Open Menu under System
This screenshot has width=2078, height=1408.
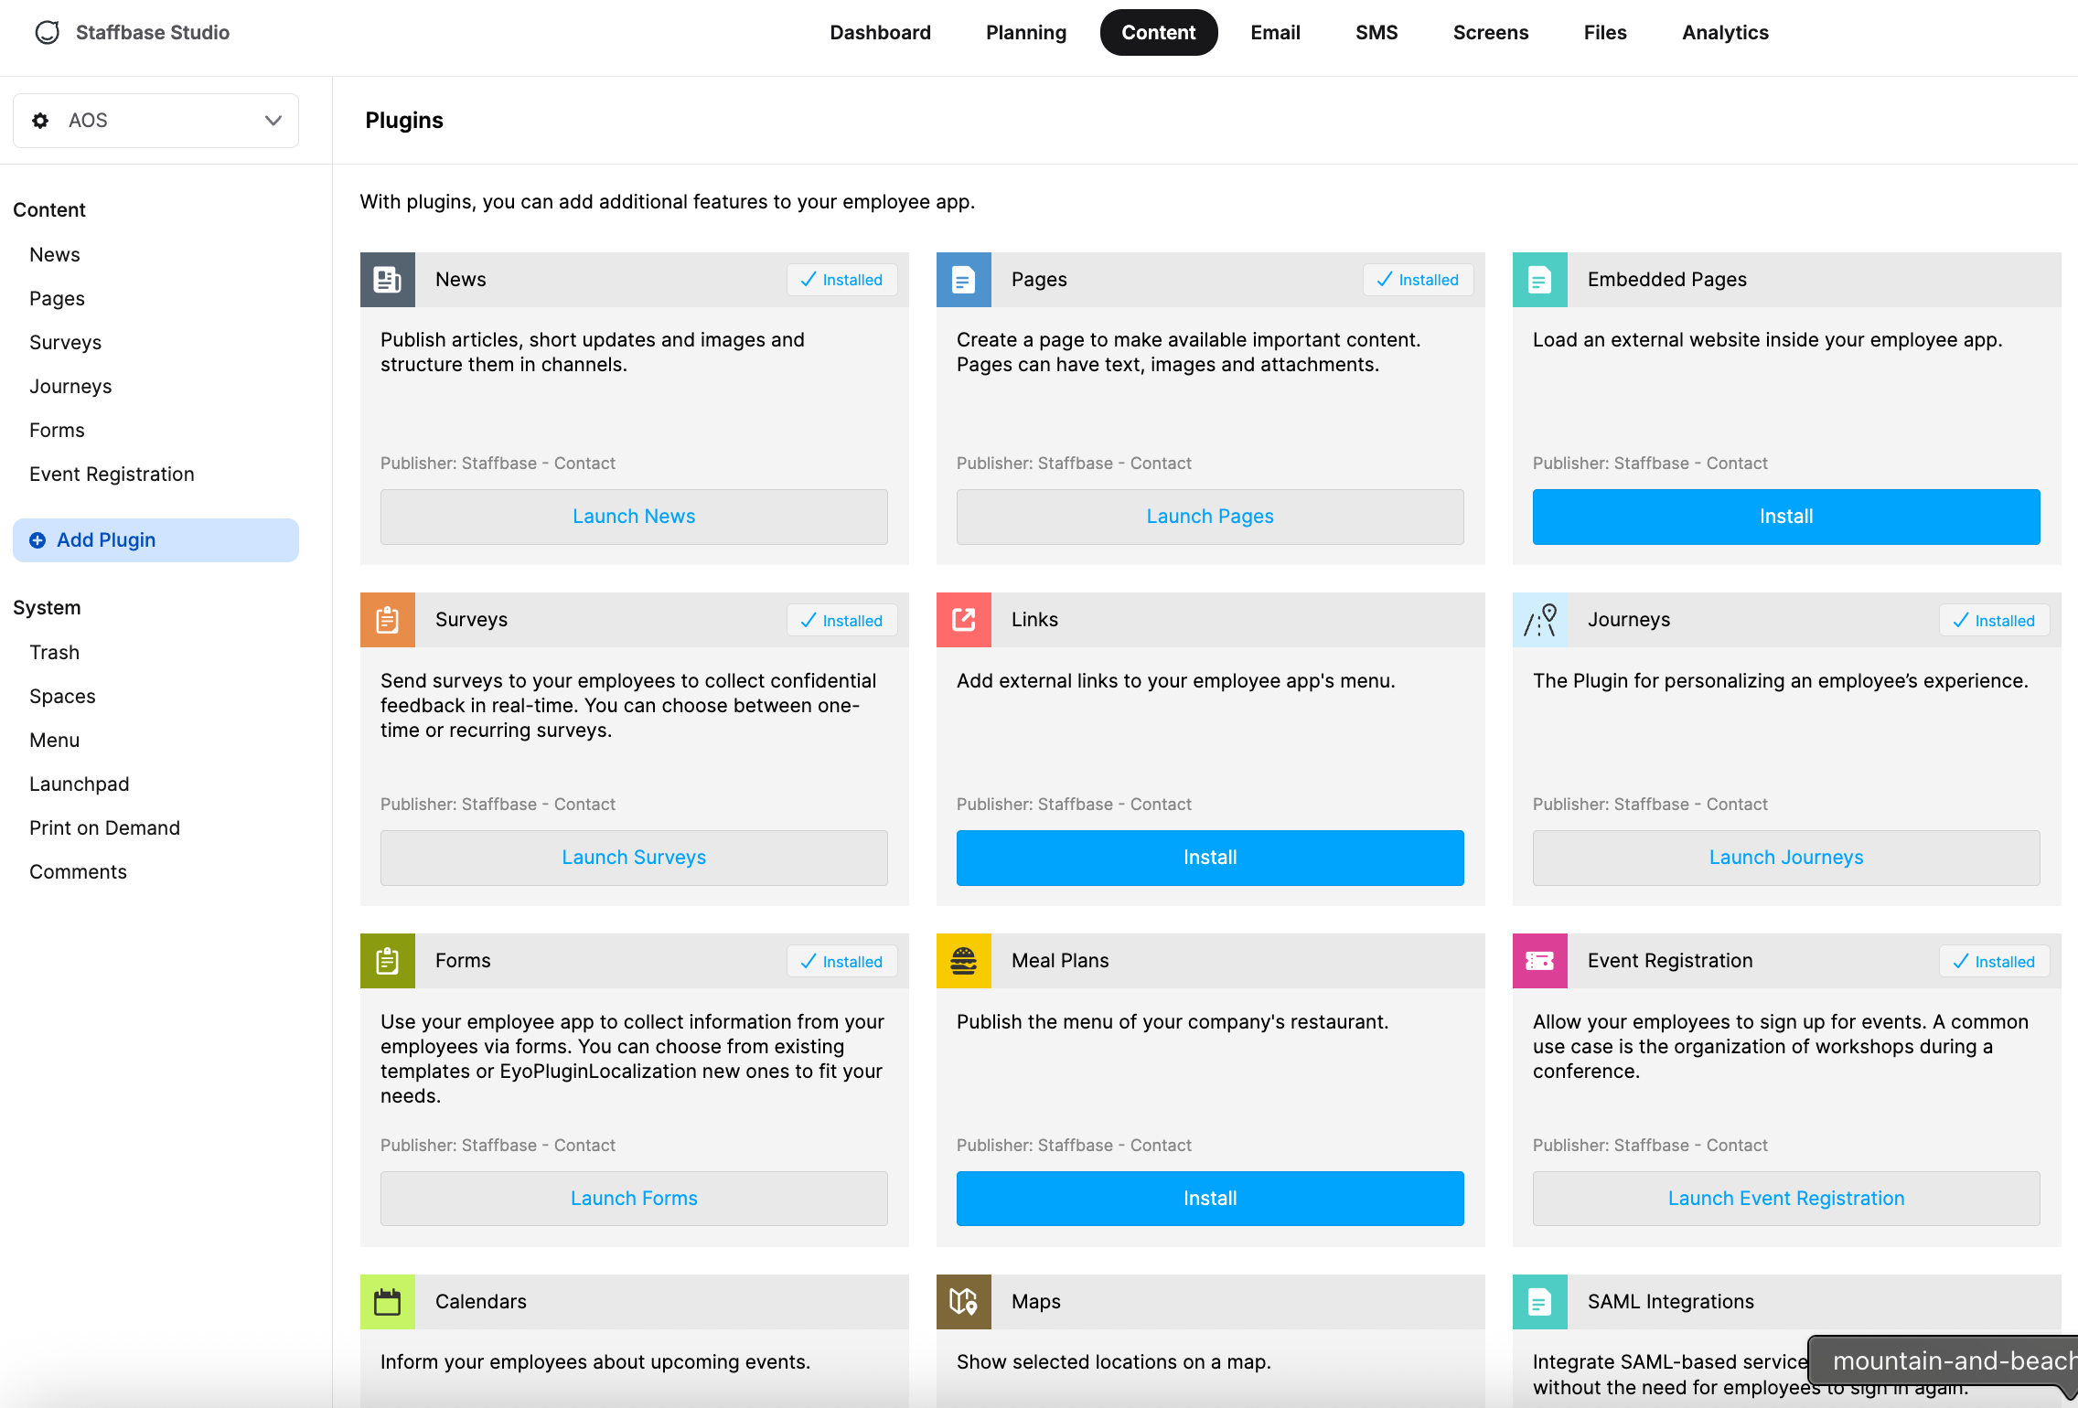pyautogui.click(x=54, y=741)
